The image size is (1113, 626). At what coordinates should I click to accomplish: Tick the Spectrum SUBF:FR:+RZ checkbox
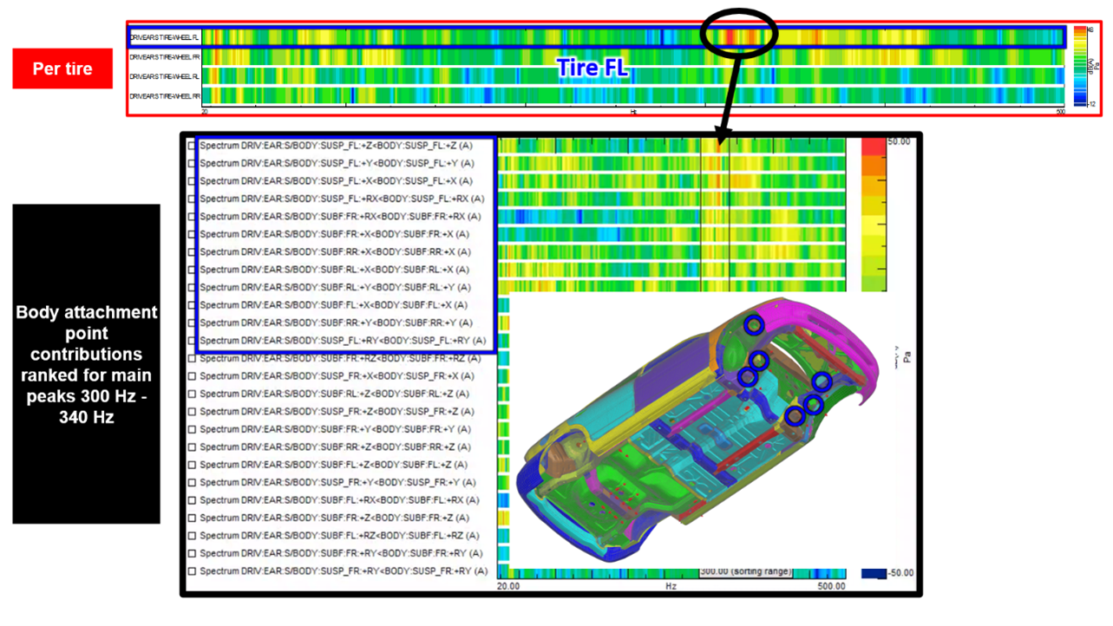point(191,358)
